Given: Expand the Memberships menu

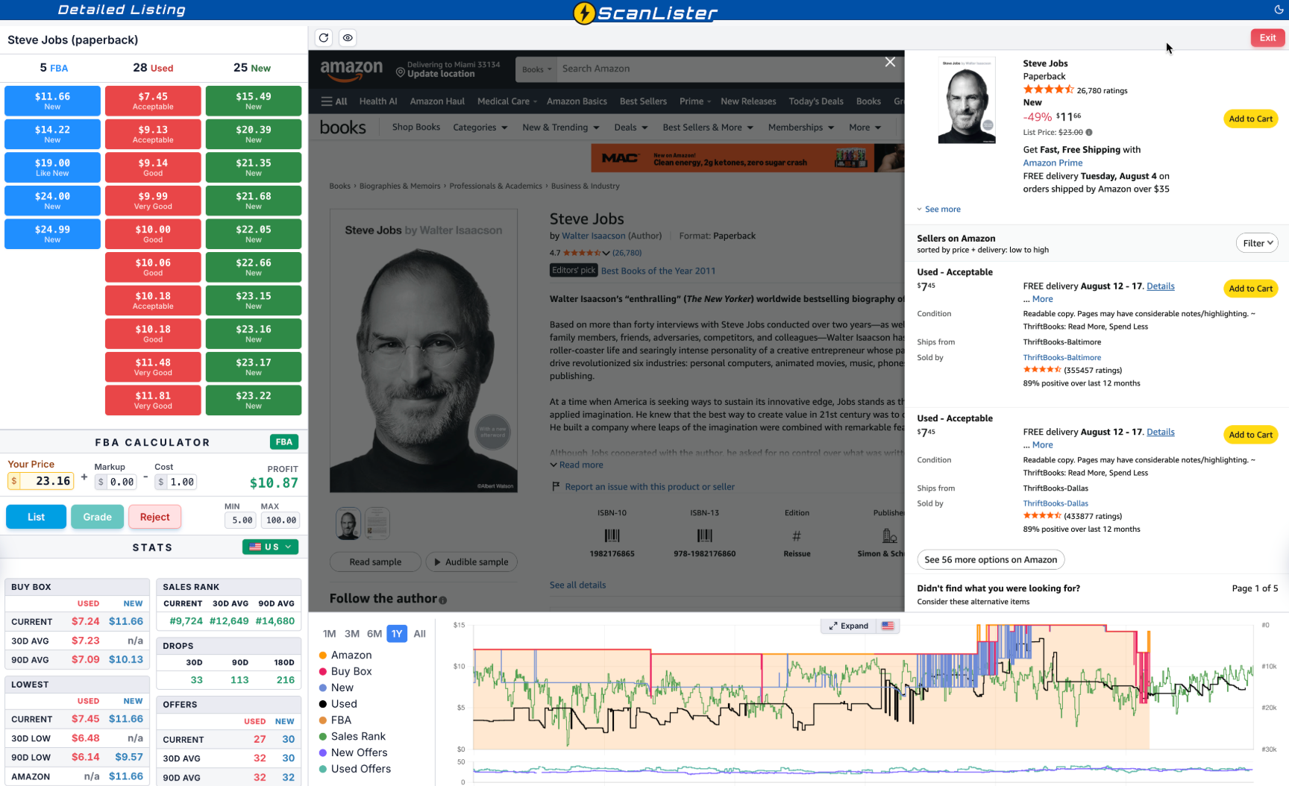Looking at the screenshot, I should [801, 128].
